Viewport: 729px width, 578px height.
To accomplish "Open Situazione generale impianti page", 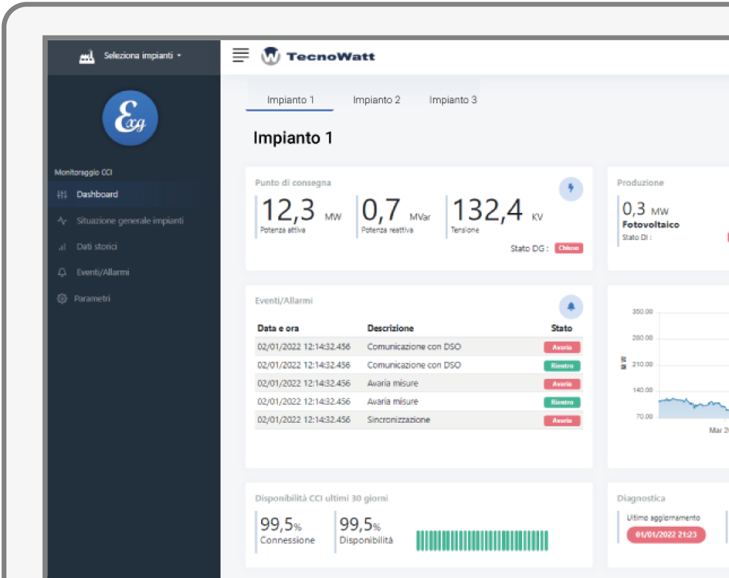I will (x=130, y=220).
